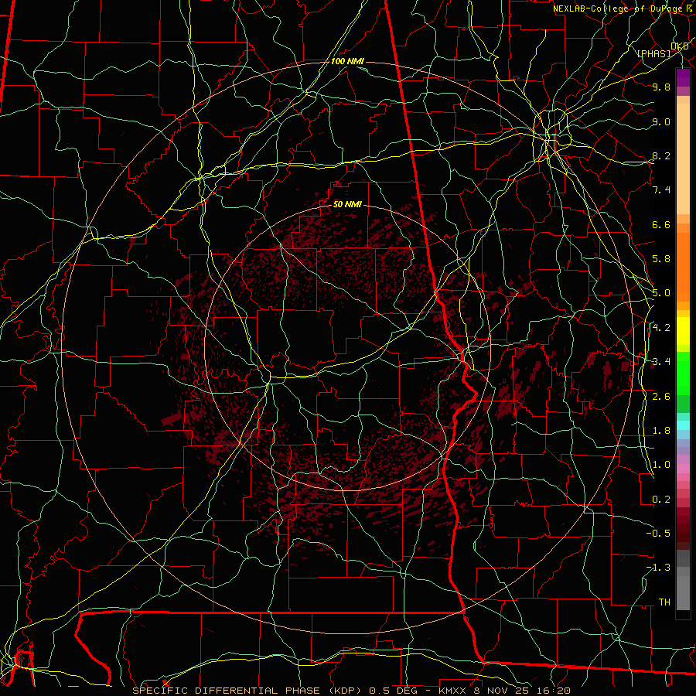Click the -1.3 value on color scale
The height and width of the screenshot is (696, 696).
(658, 568)
